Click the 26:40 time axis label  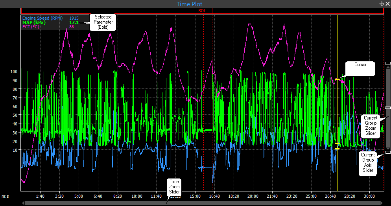click(330, 196)
